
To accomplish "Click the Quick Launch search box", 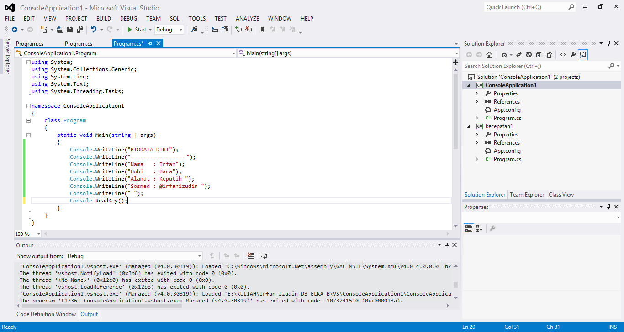I will click(x=526, y=7).
